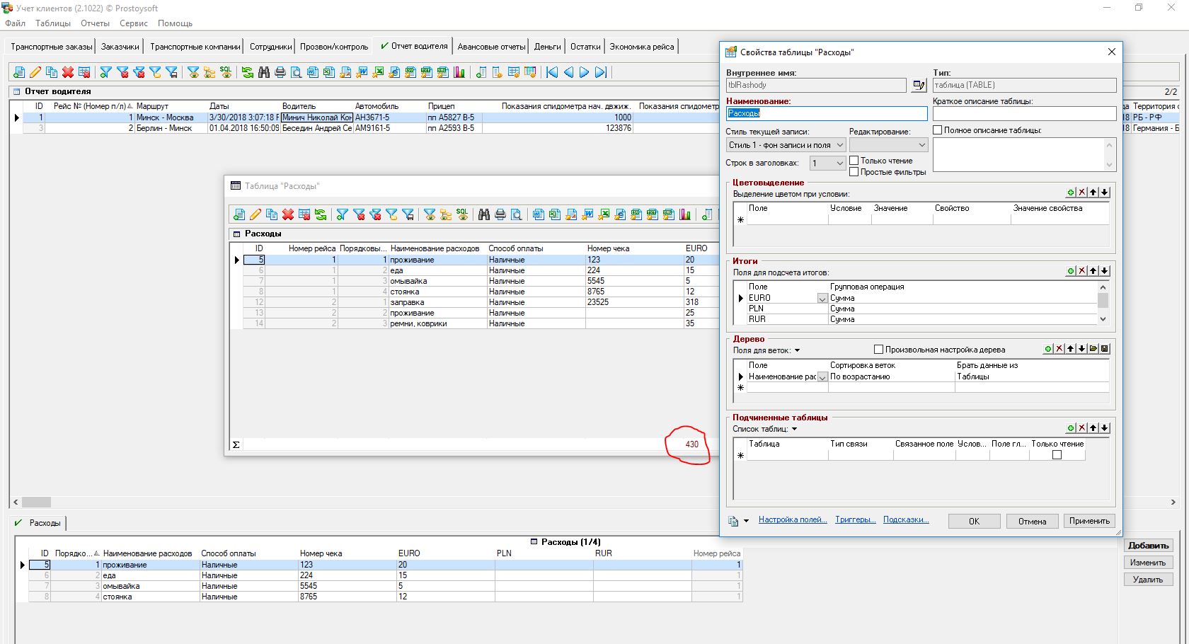
Task: Click the main toolbar pencil edit-record icon
Action: point(35,72)
